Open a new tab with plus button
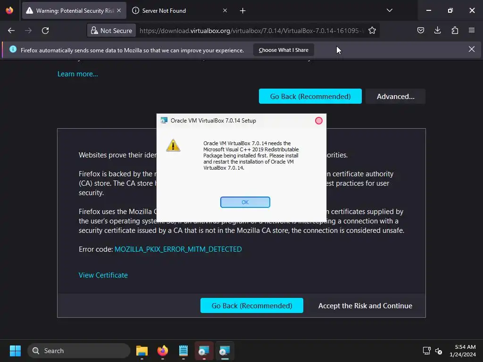 [x=243, y=11]
